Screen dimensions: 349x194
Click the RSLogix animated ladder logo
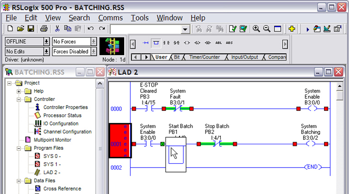[112, 46]
